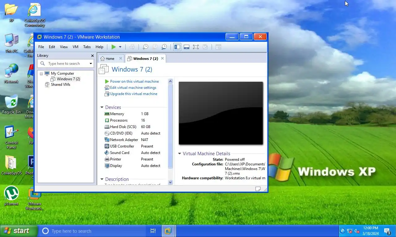Select the Sound Card device
This screenshot has width=396, height=237.
pyautogui.click(x=133, y=153)
